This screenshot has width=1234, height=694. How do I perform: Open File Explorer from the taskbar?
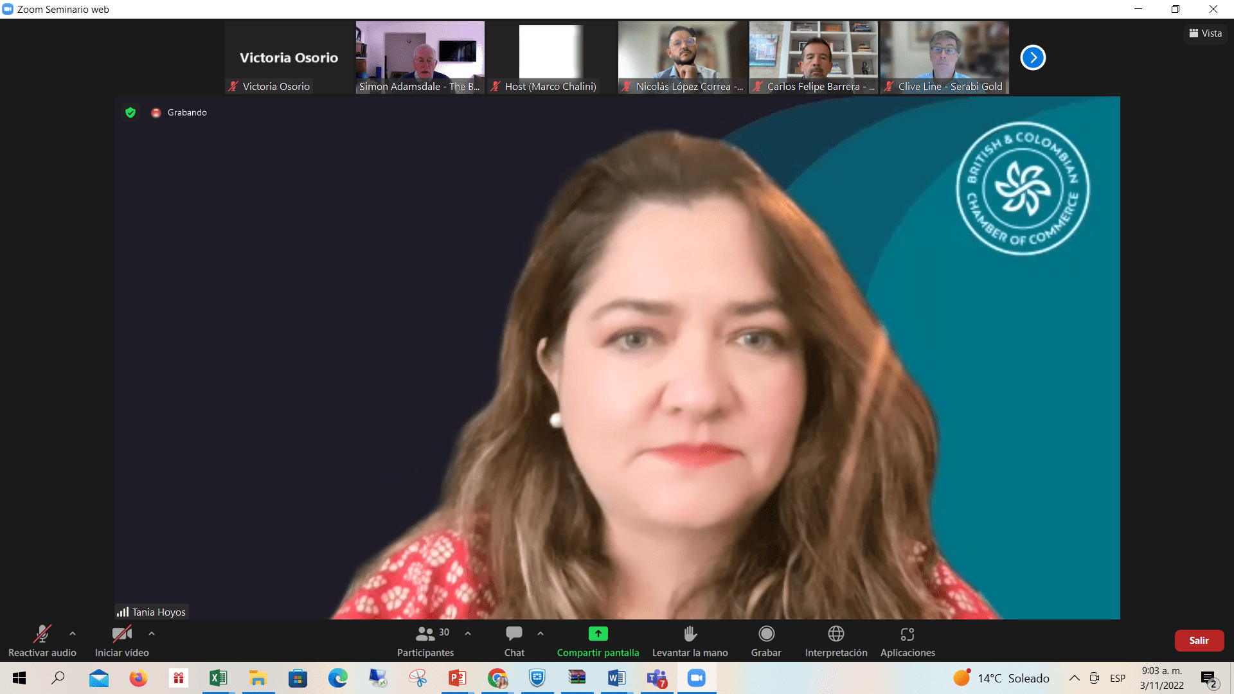258,678
